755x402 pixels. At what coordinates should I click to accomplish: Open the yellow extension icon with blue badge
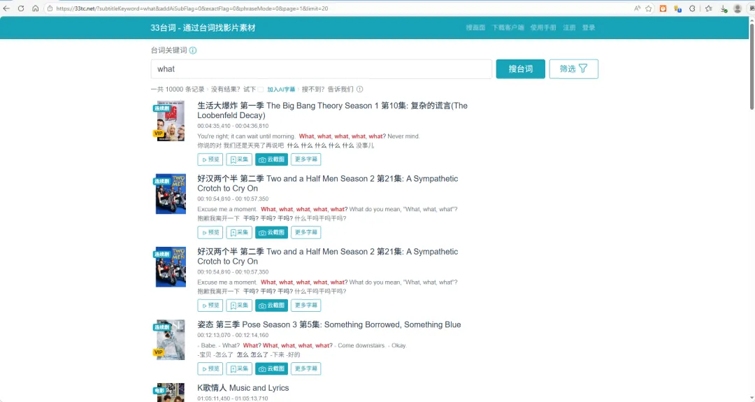tap(677, 8)
